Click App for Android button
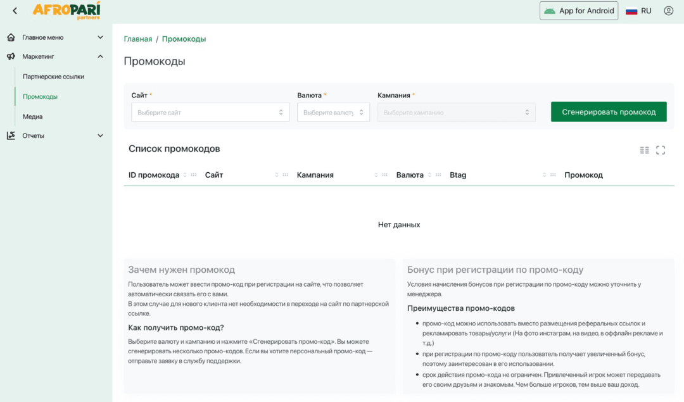 578,11
